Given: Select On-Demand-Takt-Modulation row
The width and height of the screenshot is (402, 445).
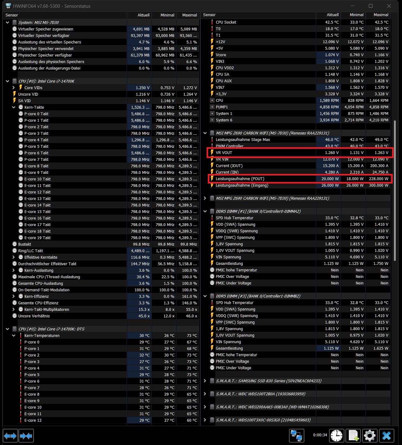Looking at the screenshot, I should point(101,290).
